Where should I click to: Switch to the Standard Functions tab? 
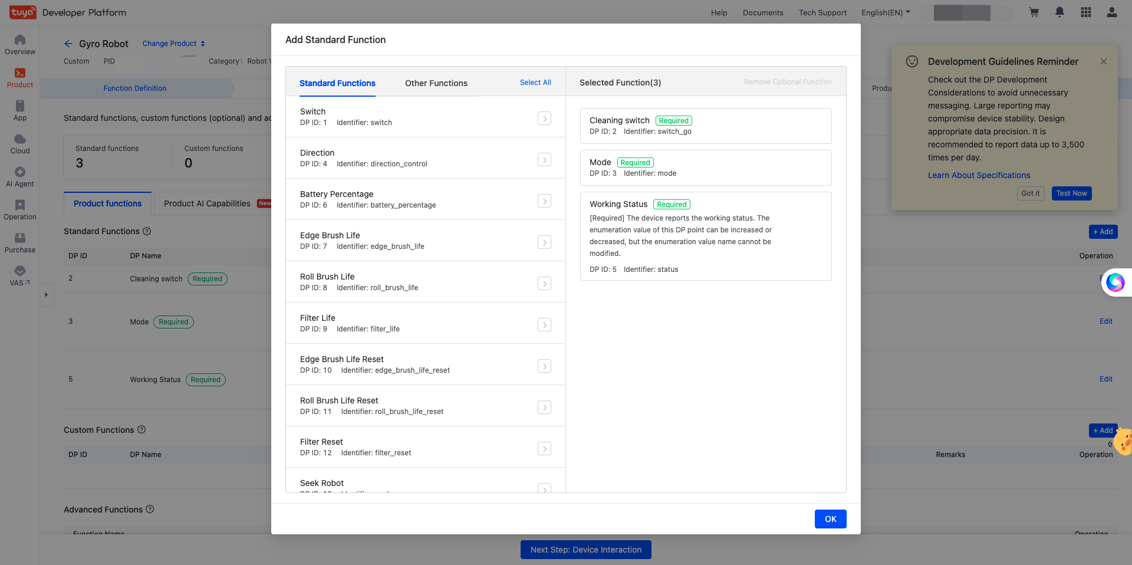coord(337,83)
